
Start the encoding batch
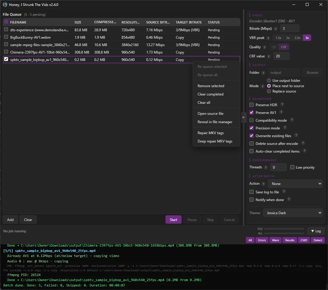174,220
